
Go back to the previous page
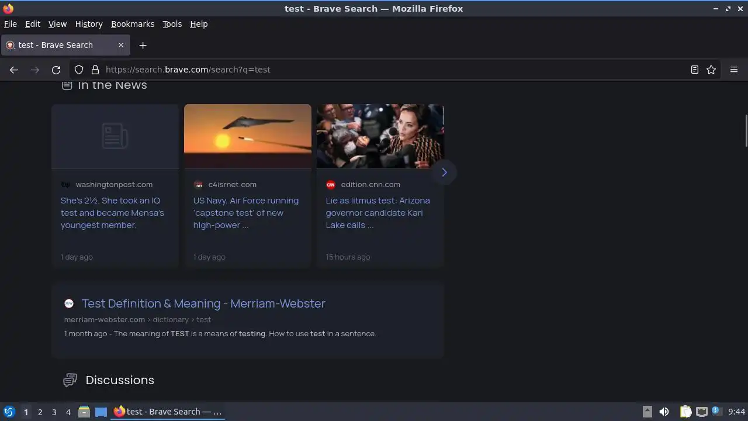click(14, 70)
